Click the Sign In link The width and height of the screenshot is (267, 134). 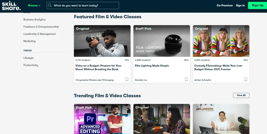click(240, 5)
